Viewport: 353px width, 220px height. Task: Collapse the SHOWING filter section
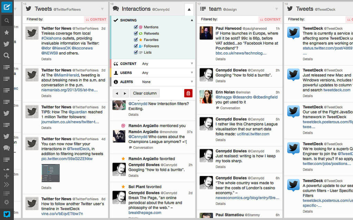point(192,20)
